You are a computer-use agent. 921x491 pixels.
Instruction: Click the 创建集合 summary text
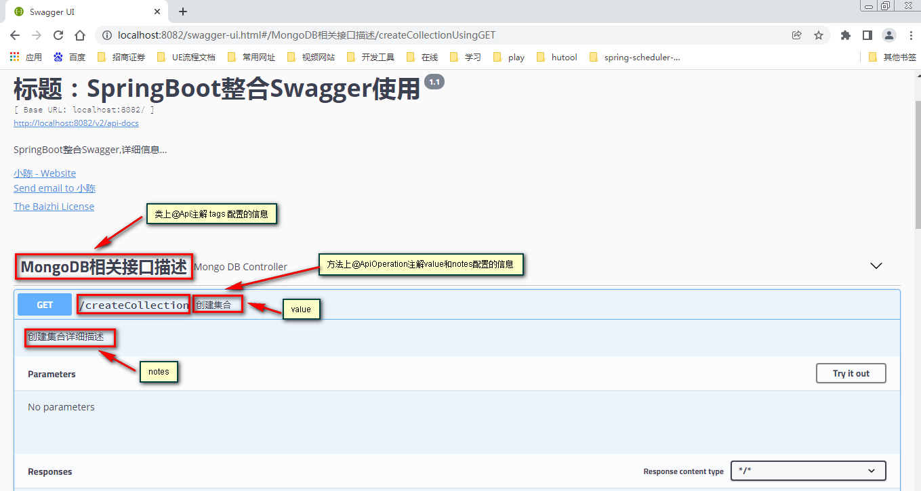tap(213, 305)
